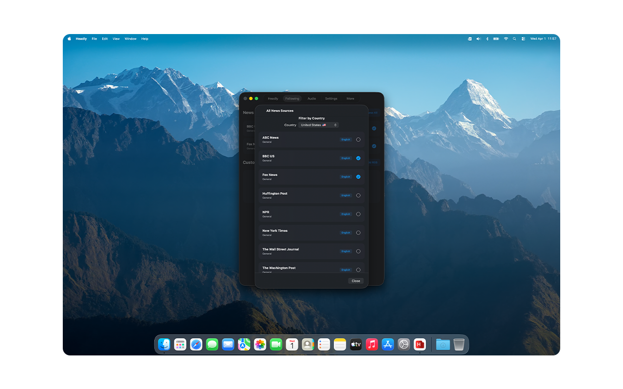
Task: Click the English tag on Fox News
Action: [346, 177]
